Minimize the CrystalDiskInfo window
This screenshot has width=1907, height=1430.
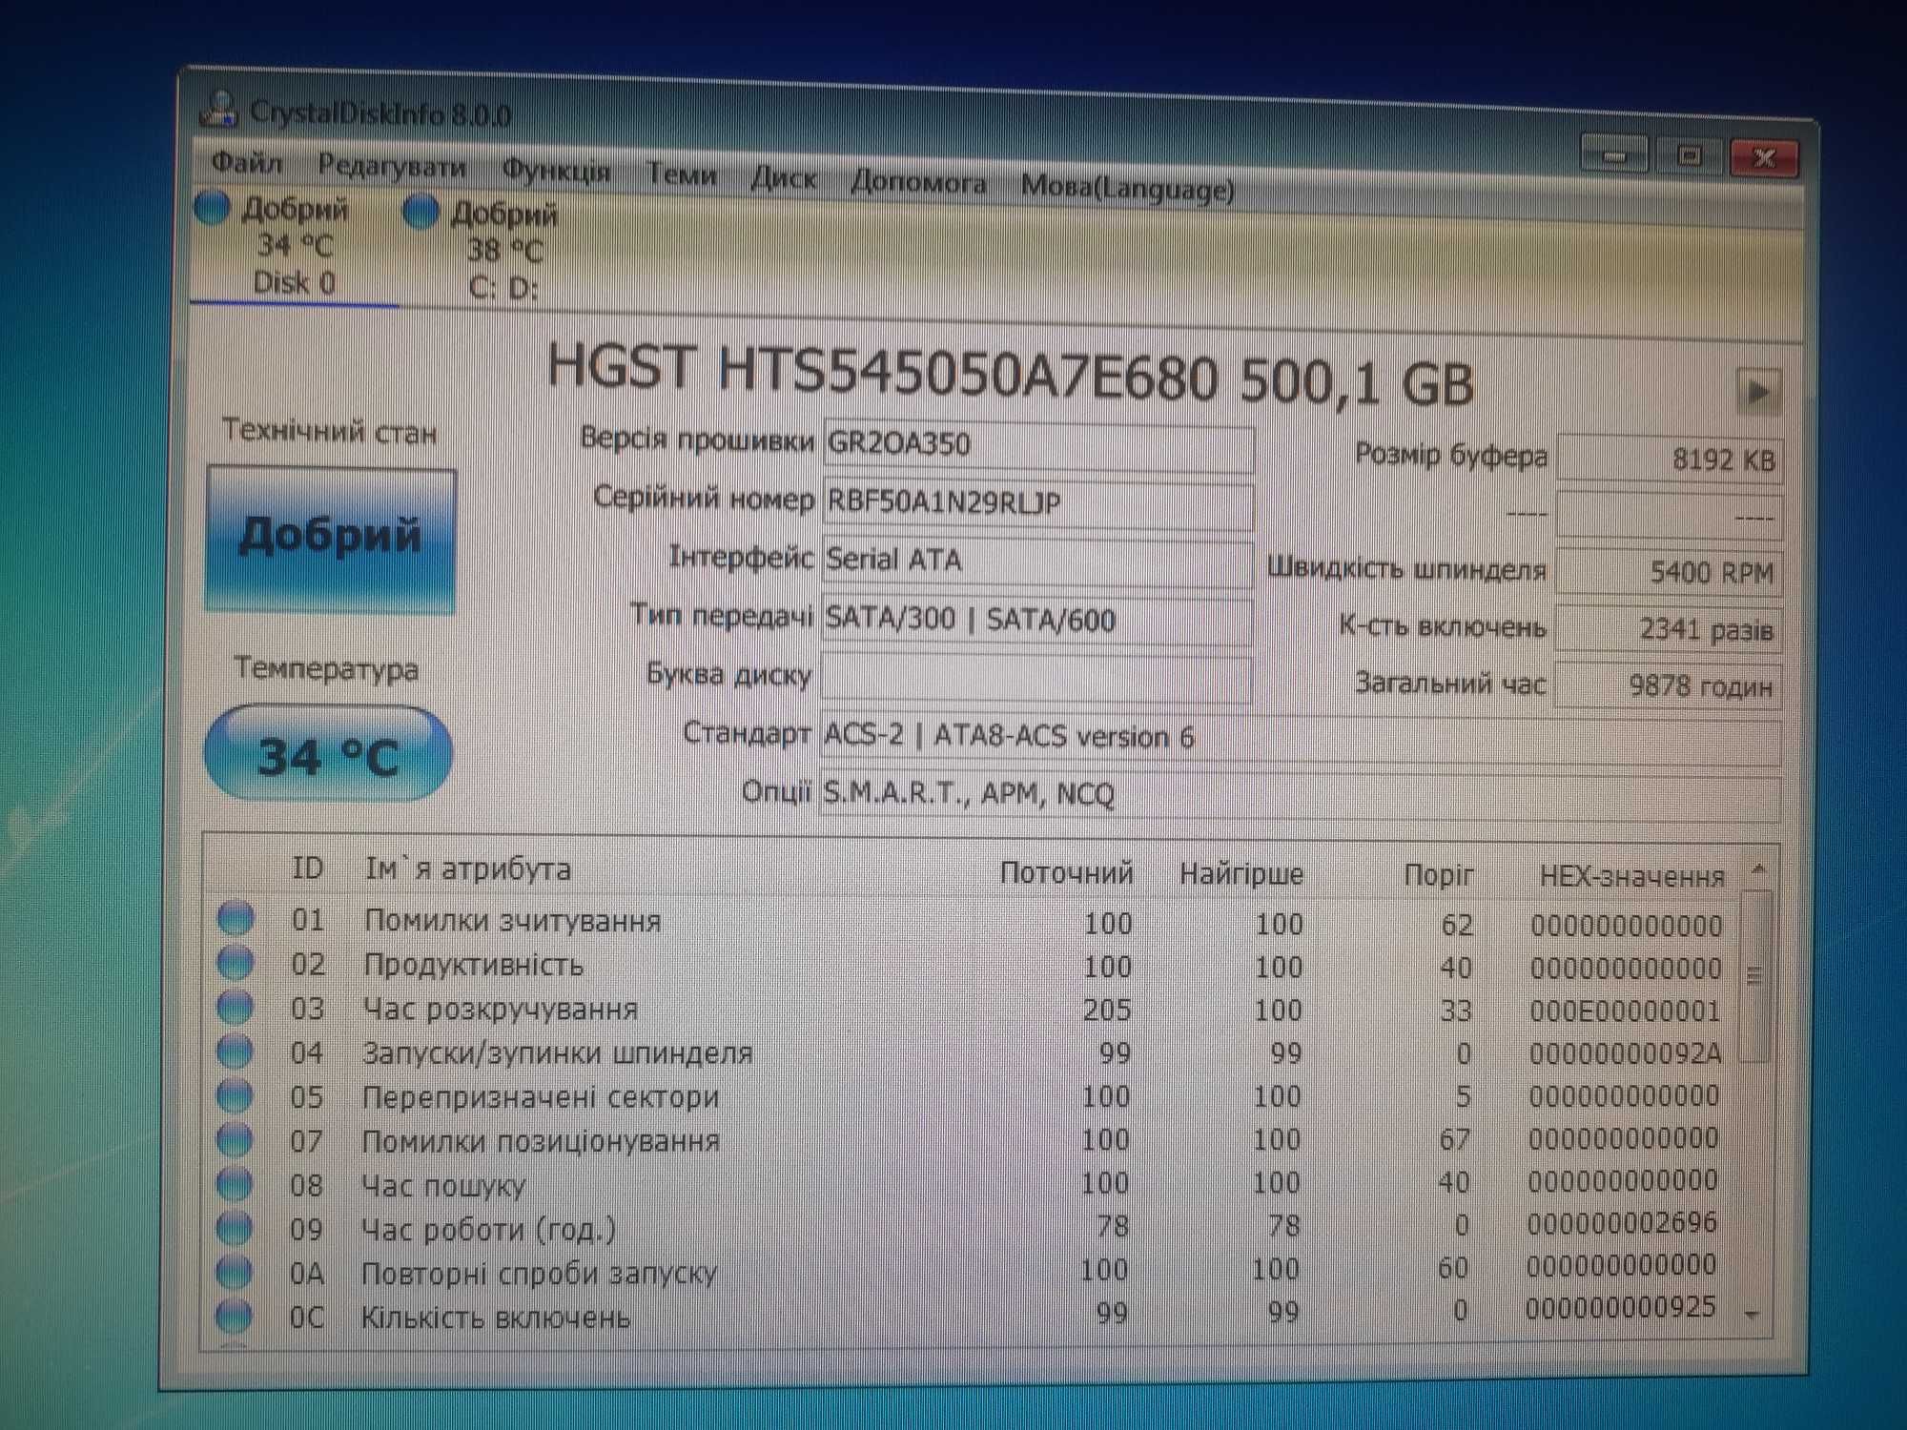(x=1613, y=154)
